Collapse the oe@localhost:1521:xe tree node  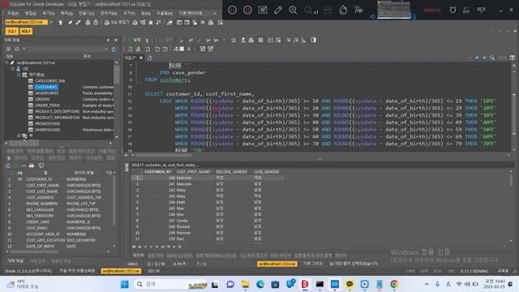[6, 62]
